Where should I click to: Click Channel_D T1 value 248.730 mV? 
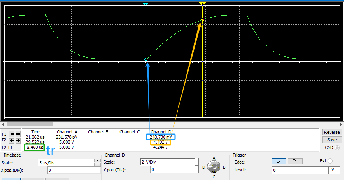tap(161, 137)
